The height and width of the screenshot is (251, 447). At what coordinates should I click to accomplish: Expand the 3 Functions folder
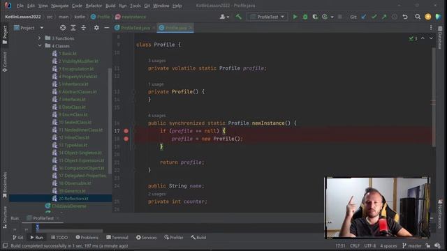tap(39, 38)
